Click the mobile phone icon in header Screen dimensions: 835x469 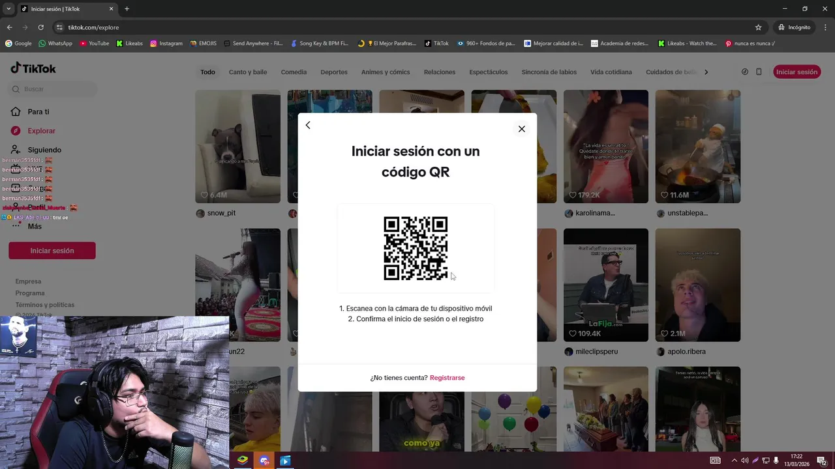(x=759, y=72)
